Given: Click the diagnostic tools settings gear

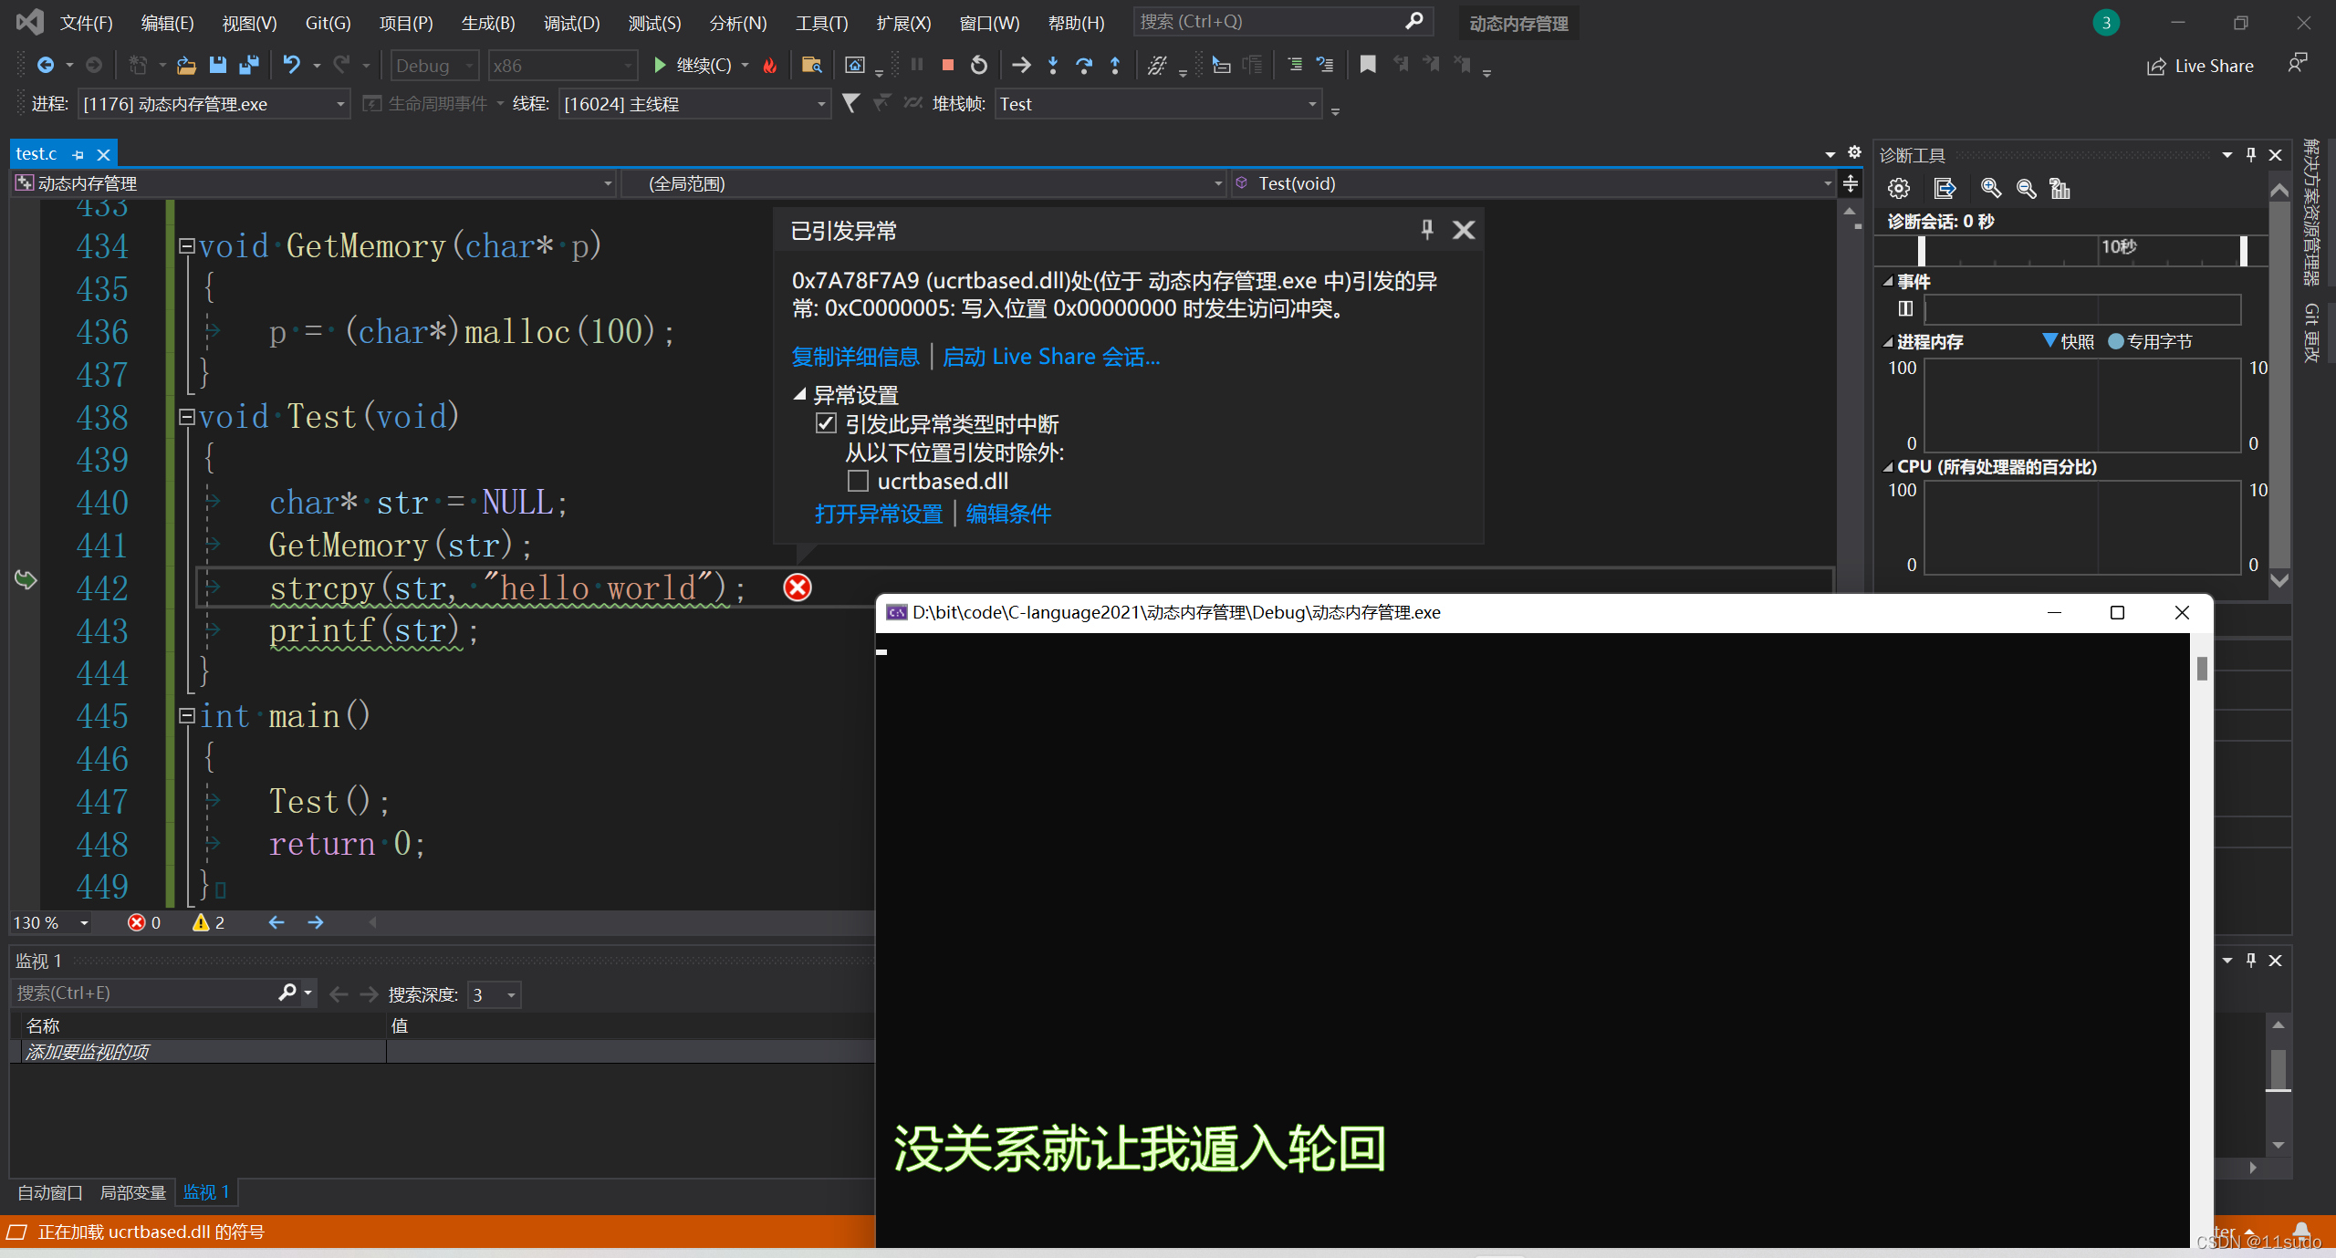Looking at the screenshot, I should point(1898,189).
